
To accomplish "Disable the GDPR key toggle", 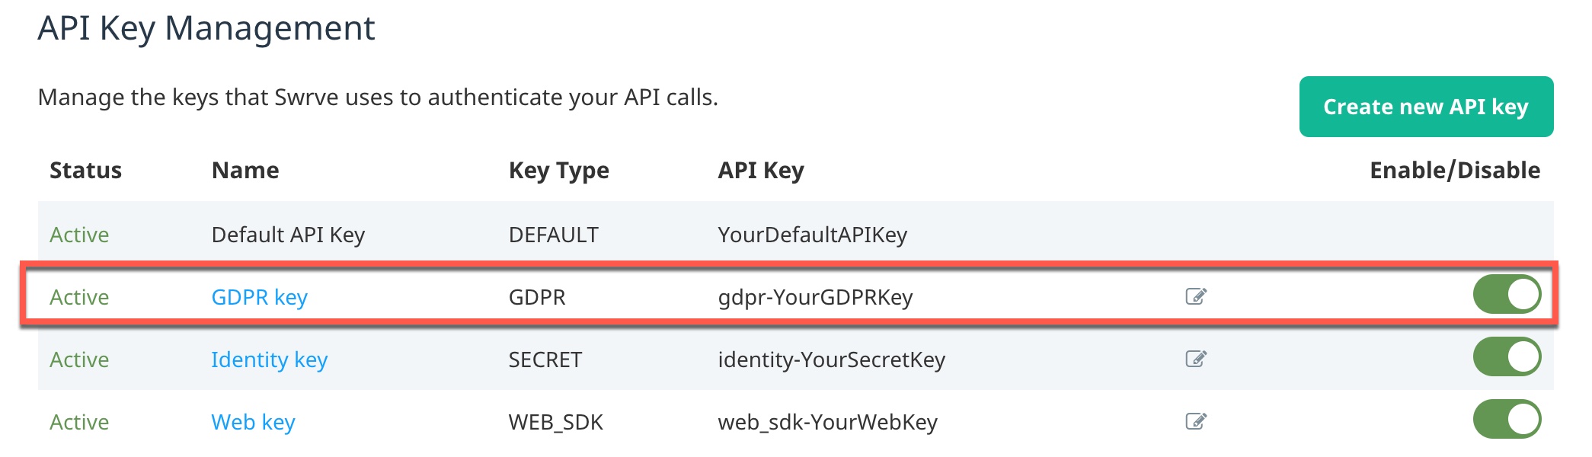I will click(1507, 295).
